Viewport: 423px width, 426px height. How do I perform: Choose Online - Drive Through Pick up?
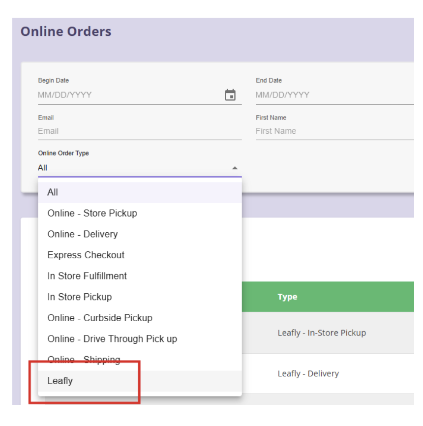coord(112,339)
